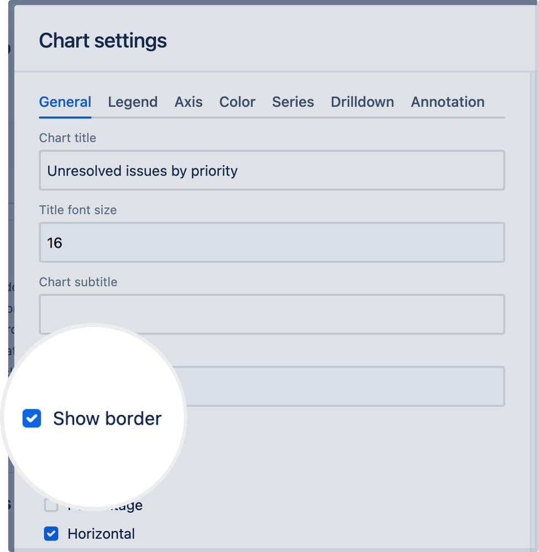
Task: Switch to the Legend tab
Action: [133, 102]
